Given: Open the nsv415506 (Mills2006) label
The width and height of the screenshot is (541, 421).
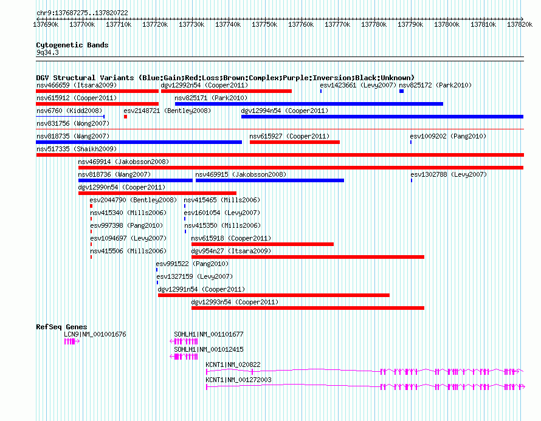Looking at the screenshot, I should tap(128, 251).
